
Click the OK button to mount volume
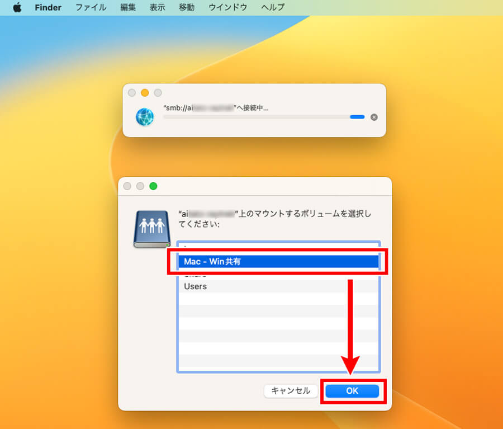(x=352, y=391)
